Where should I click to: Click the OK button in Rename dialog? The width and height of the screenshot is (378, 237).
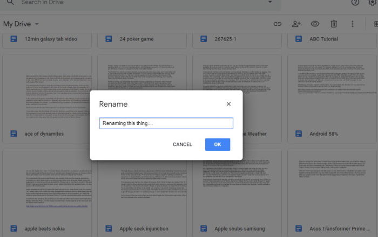[x=218, y=144]
